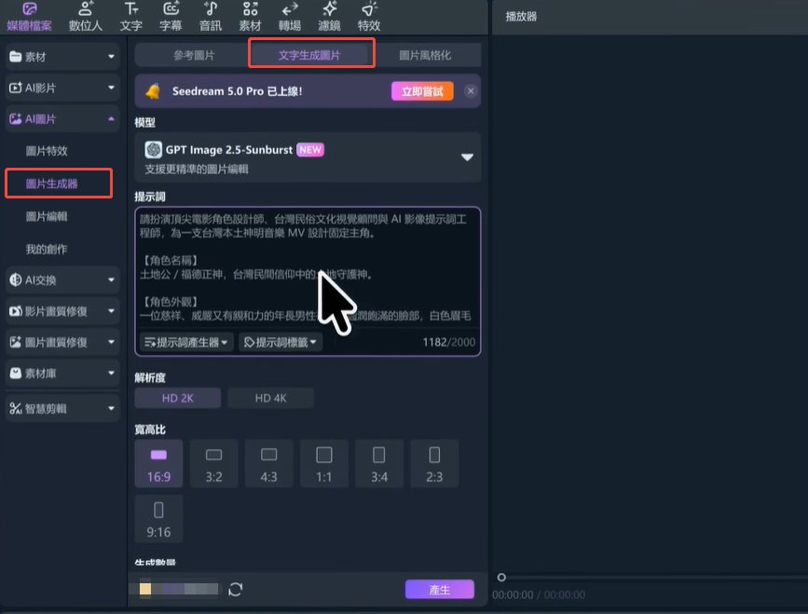This screenshot has height=614, width=808.
Task: Choose the 4:3 aspect ratio
Action: point(269,464)
